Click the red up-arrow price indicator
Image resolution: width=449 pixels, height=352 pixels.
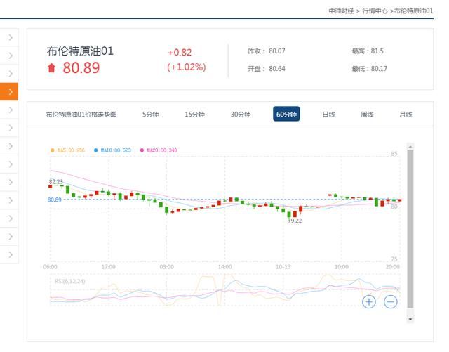pyautogui.click(x=51, y=68)
